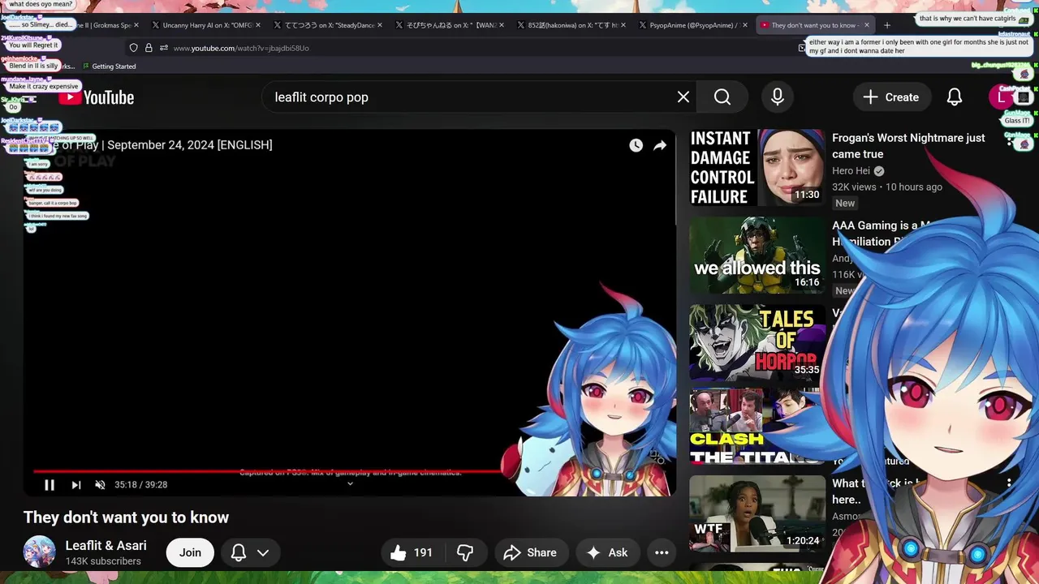The height and width of the screenshot is (584, 1039).
Task: Skip to the next video
Action: [x=75, y=485]
